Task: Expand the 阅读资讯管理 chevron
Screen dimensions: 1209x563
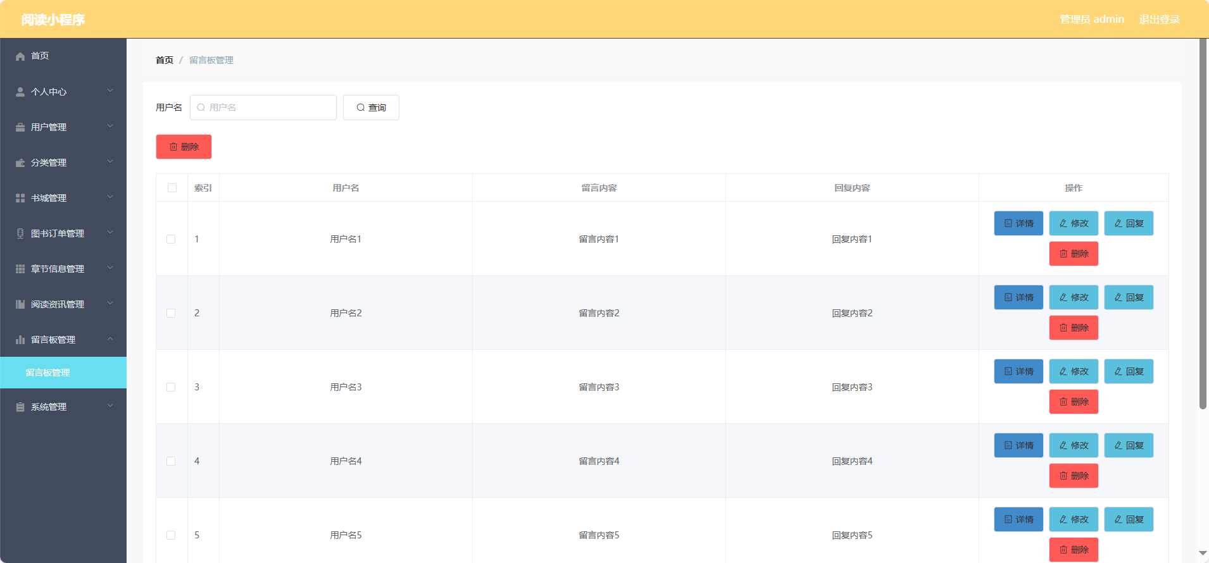Action: pos(110,304)
